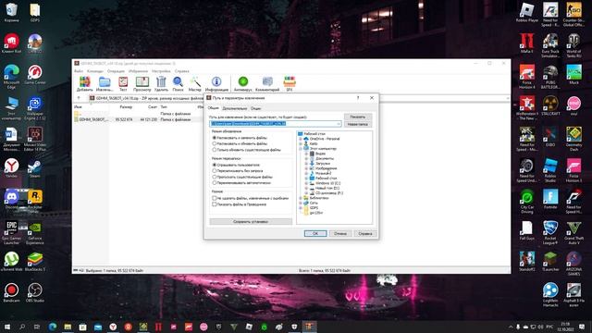The height and width of the screenshot is (333, 592).
Task: Expand the OneDrive - Personal tree node
Action: [x=301, y=139]
